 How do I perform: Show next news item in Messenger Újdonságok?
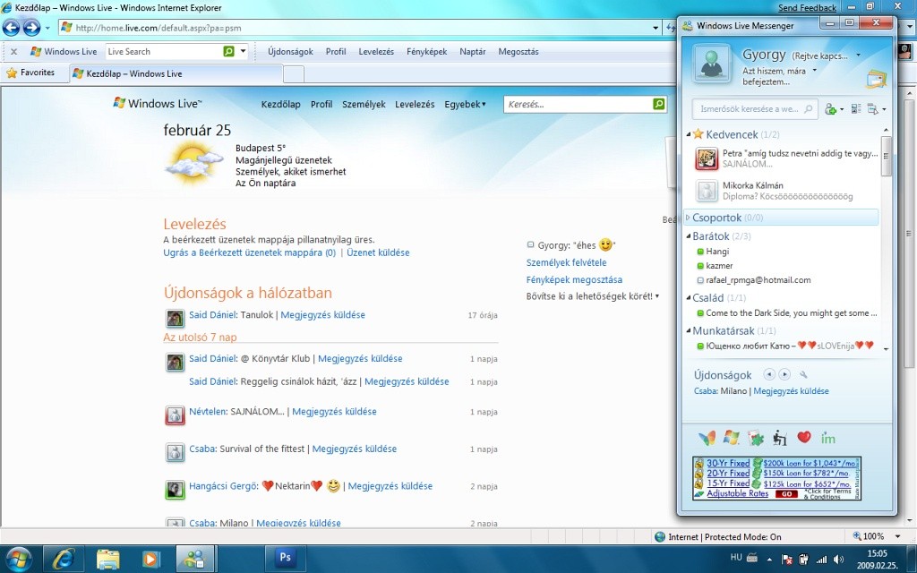click(x=784, y=375)
